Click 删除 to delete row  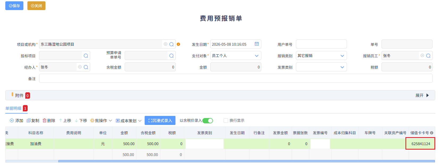coord(49,120)
